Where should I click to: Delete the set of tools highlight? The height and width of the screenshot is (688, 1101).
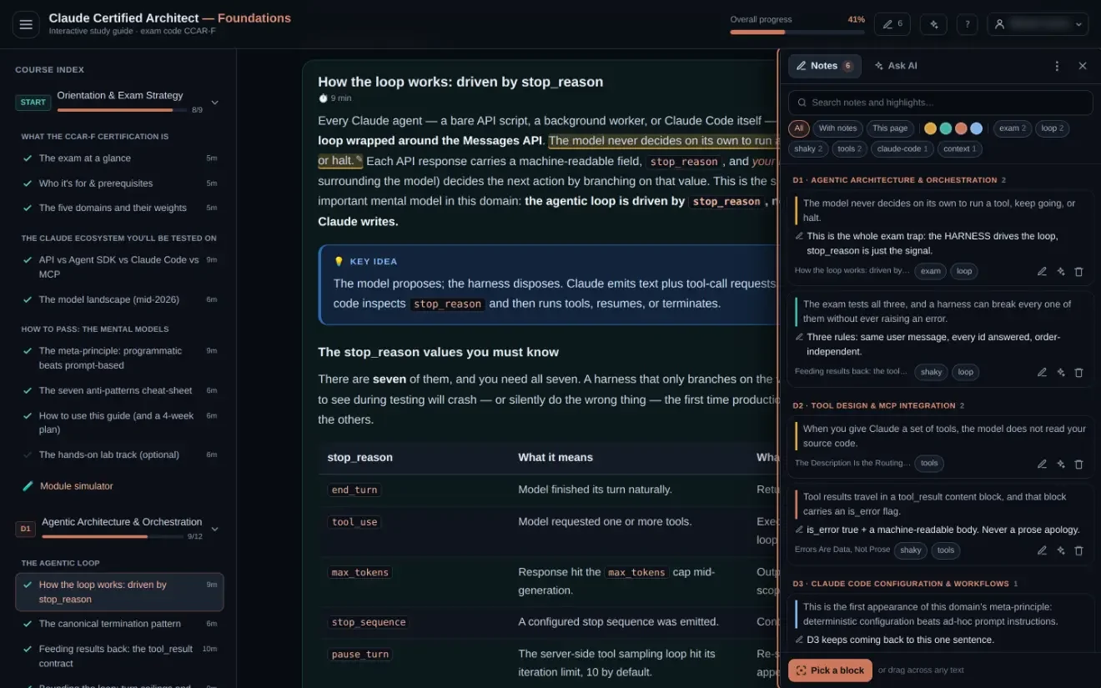pyautogui.click(x=1078, y=464)
